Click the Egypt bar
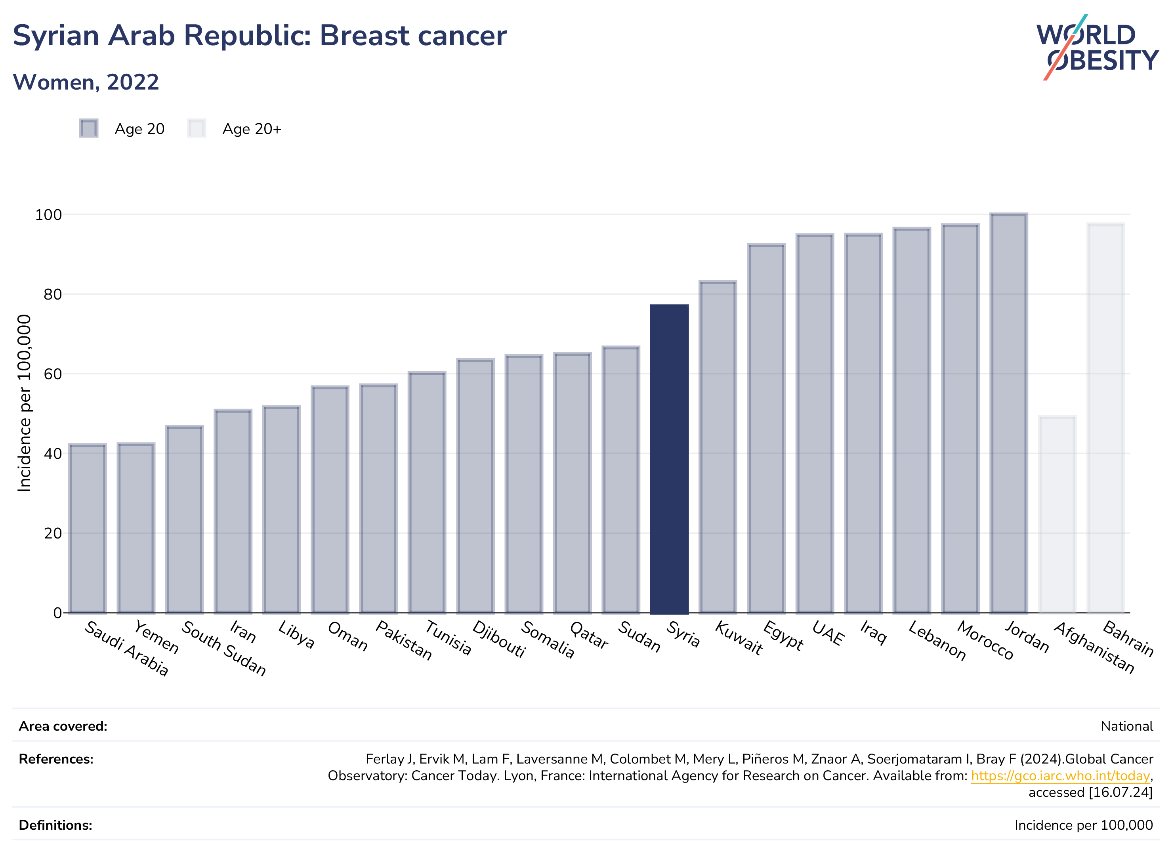Image resolution: width=1172 pixels, height=861 pixels. (x=767, y=428)
